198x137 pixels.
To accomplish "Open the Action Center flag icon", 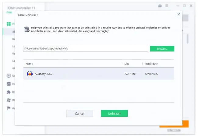I will click(9, 108).
